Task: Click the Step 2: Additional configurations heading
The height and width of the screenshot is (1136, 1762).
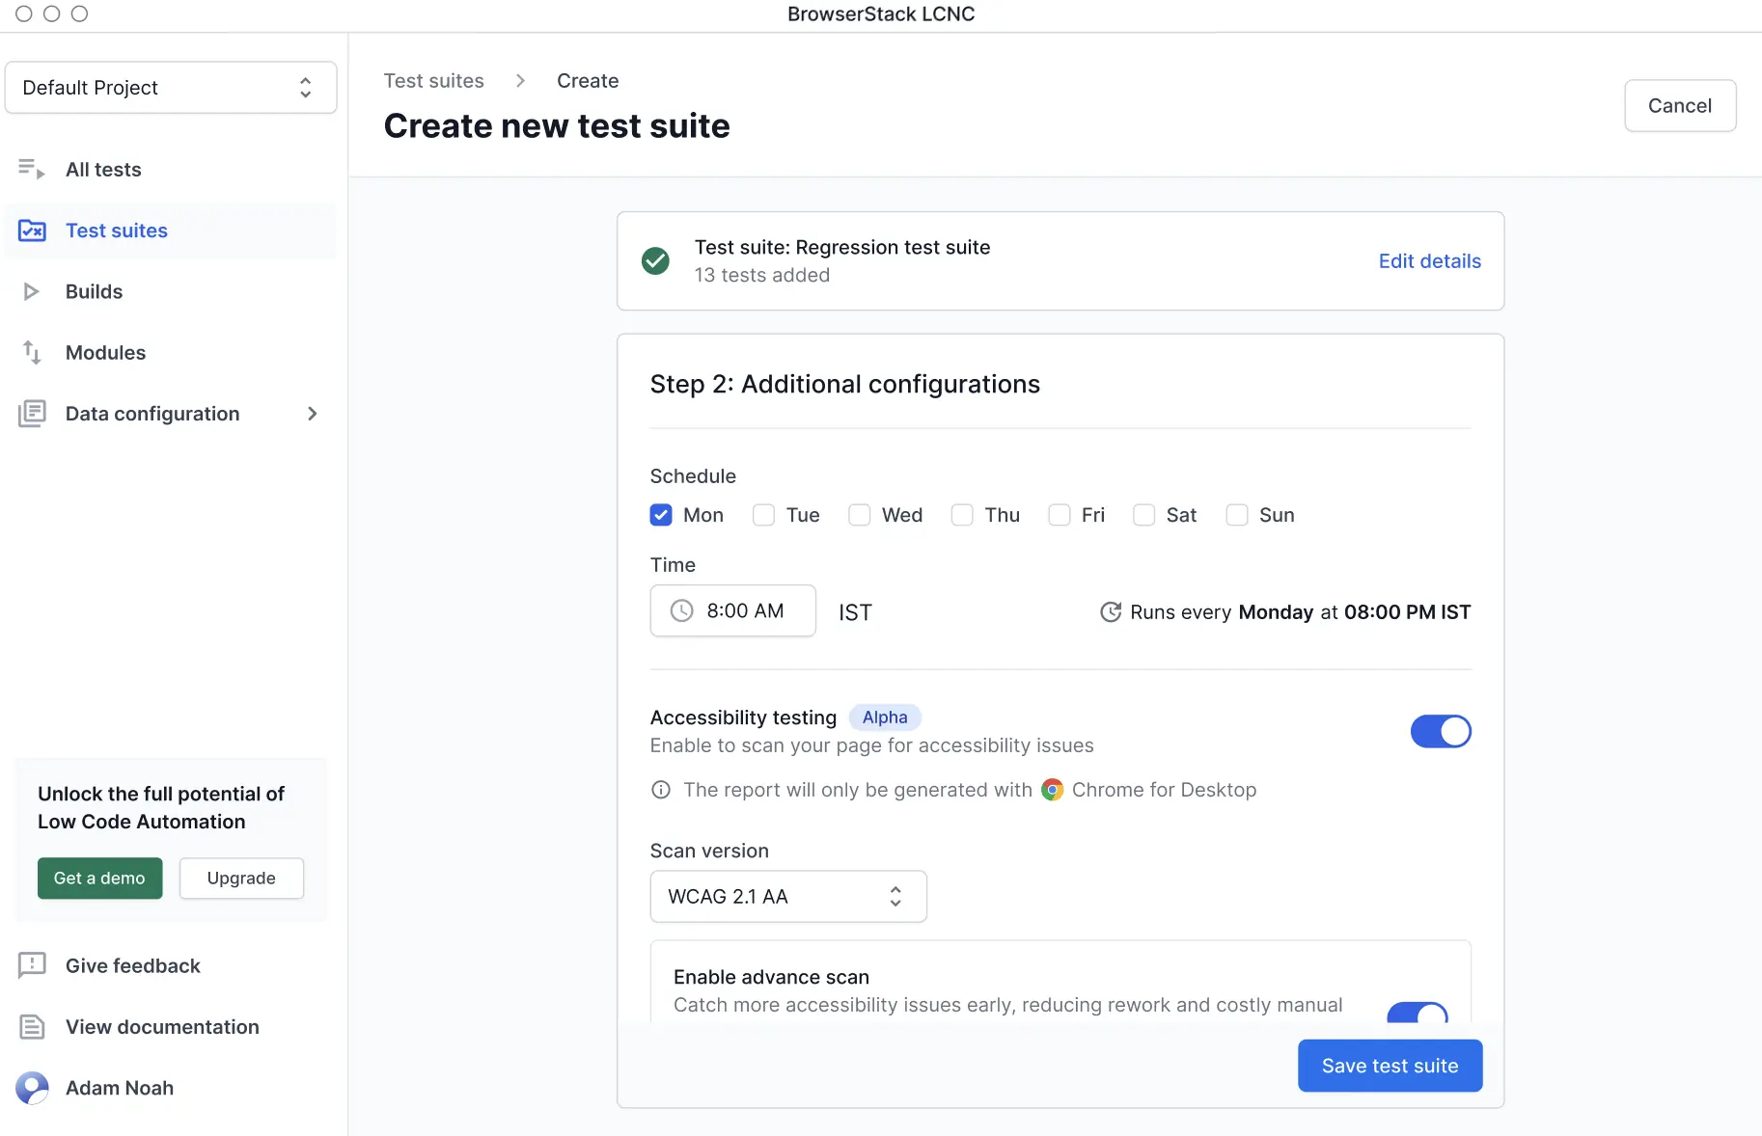Action: [844, 384]
